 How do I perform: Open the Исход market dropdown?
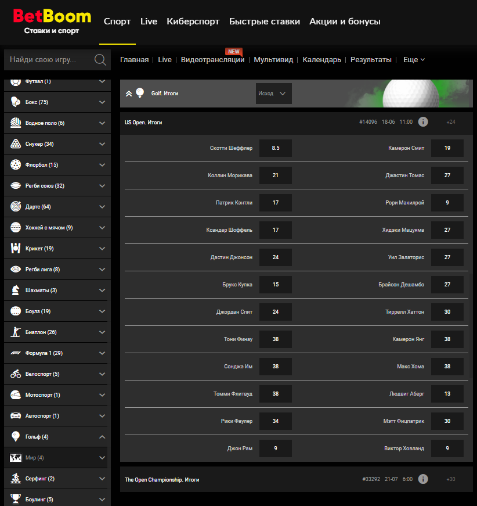pos(274,94)
